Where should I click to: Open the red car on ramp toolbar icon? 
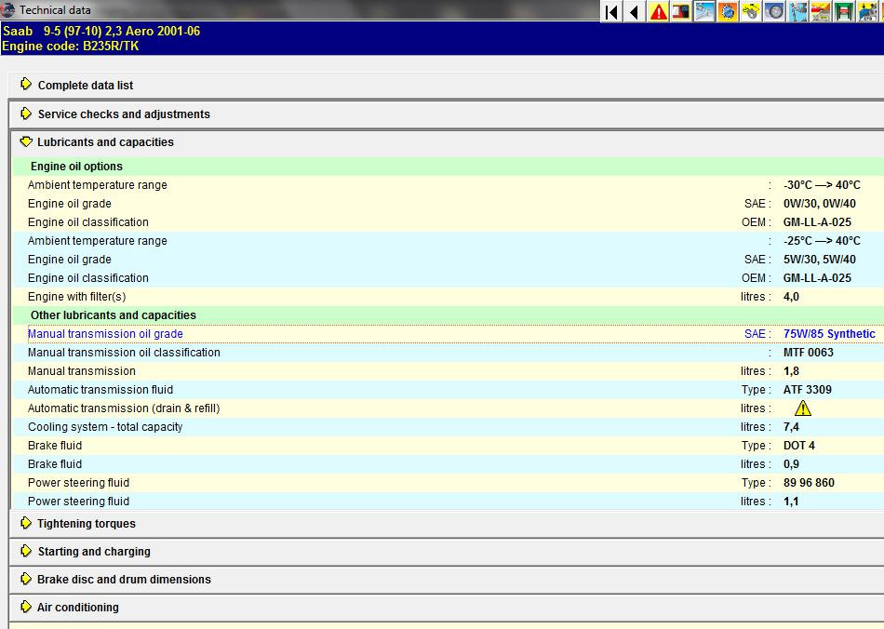[821, 11]
